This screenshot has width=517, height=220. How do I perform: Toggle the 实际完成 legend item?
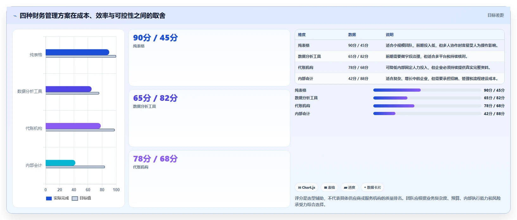click(57, 198)
